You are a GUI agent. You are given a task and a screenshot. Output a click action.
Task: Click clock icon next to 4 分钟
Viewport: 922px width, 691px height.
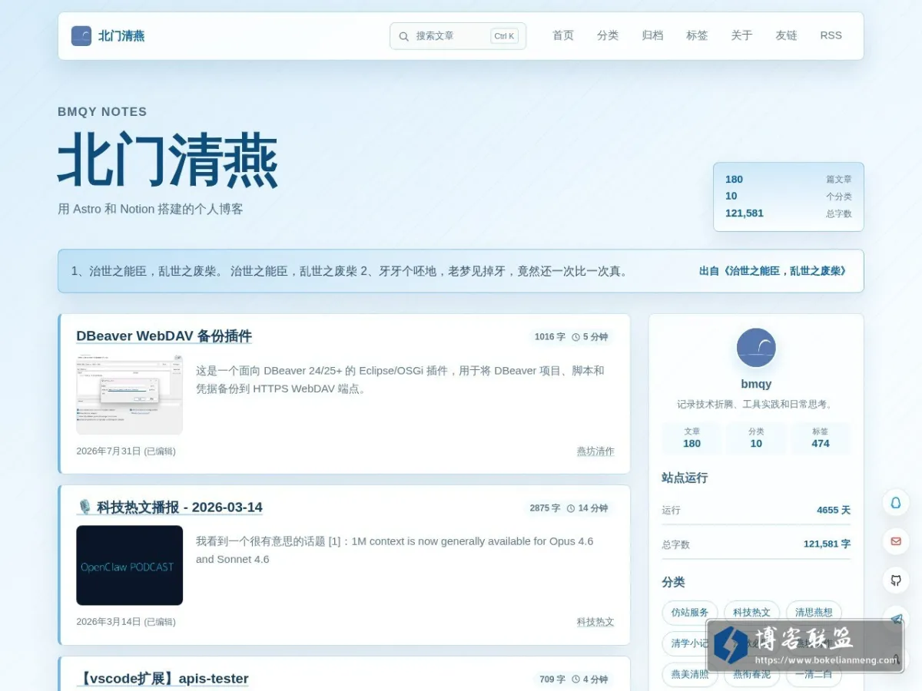[575, 679]
